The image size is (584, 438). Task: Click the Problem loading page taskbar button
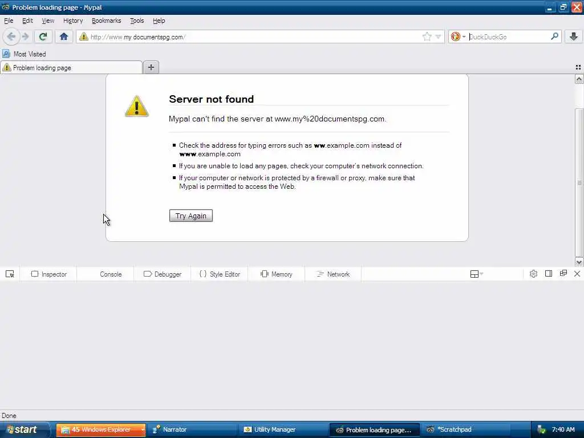(375, 430)
